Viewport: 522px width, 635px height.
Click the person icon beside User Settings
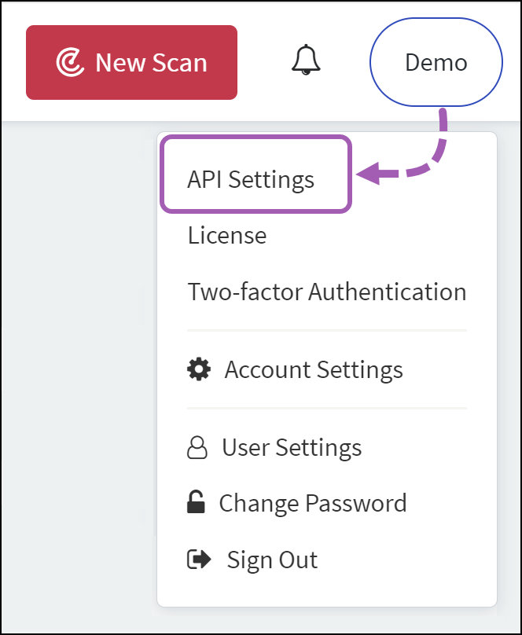tap(197, 447)
